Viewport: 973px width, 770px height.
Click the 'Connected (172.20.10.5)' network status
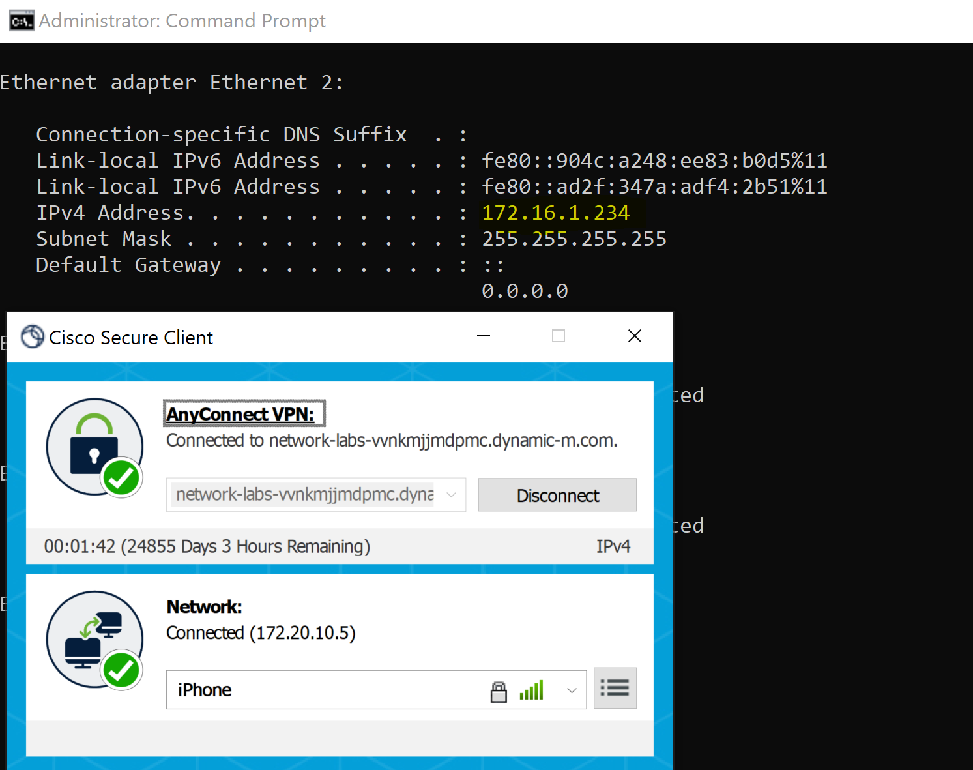261,633
